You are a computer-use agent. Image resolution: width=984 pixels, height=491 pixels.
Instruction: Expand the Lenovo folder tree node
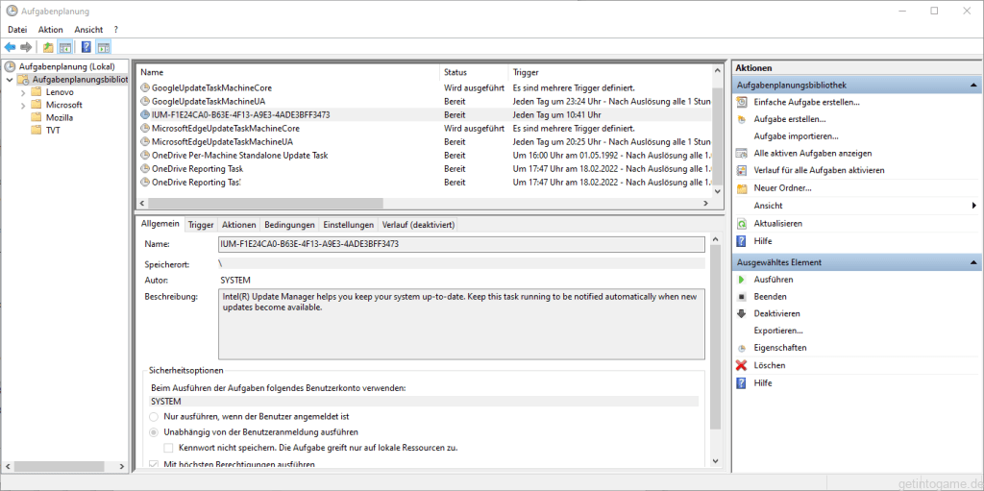point(22,92)
